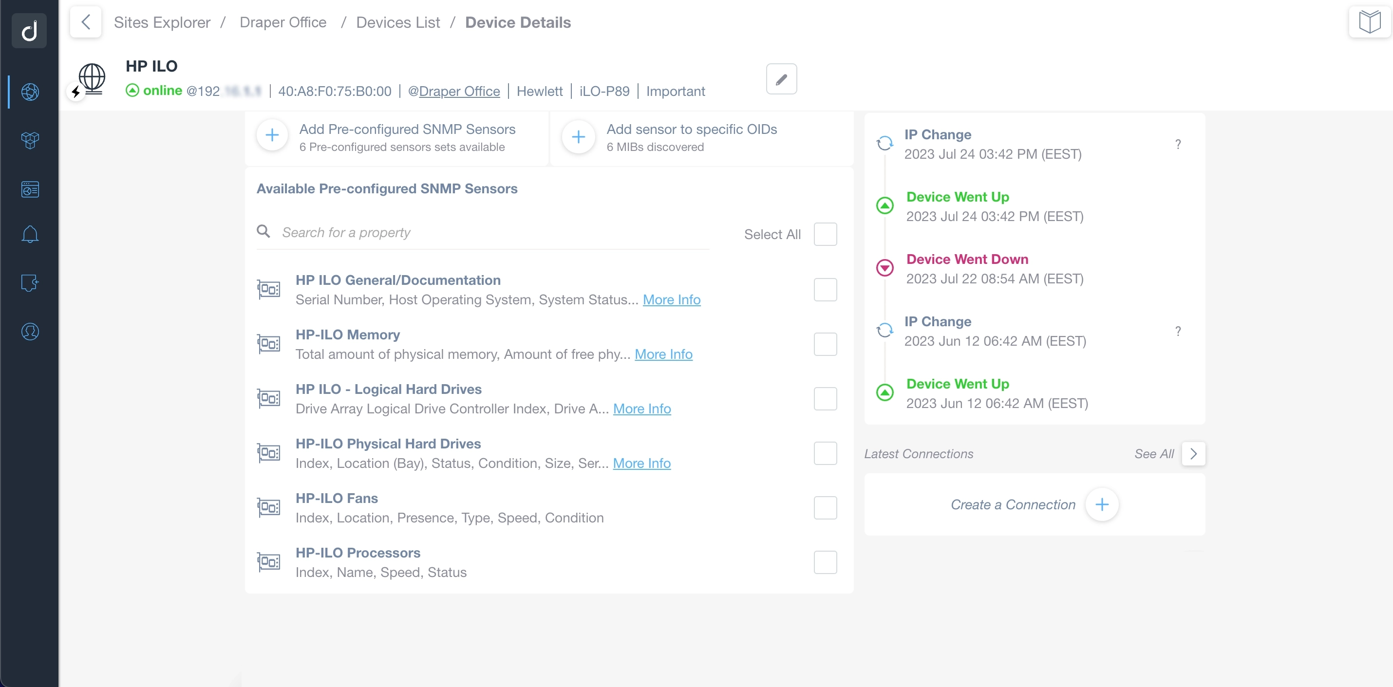Go back using the left chevron button
1393x687 pixels.
pyautogui.click(x=85, y=22)
